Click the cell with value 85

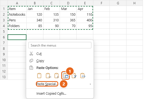[x=35, y=26]
